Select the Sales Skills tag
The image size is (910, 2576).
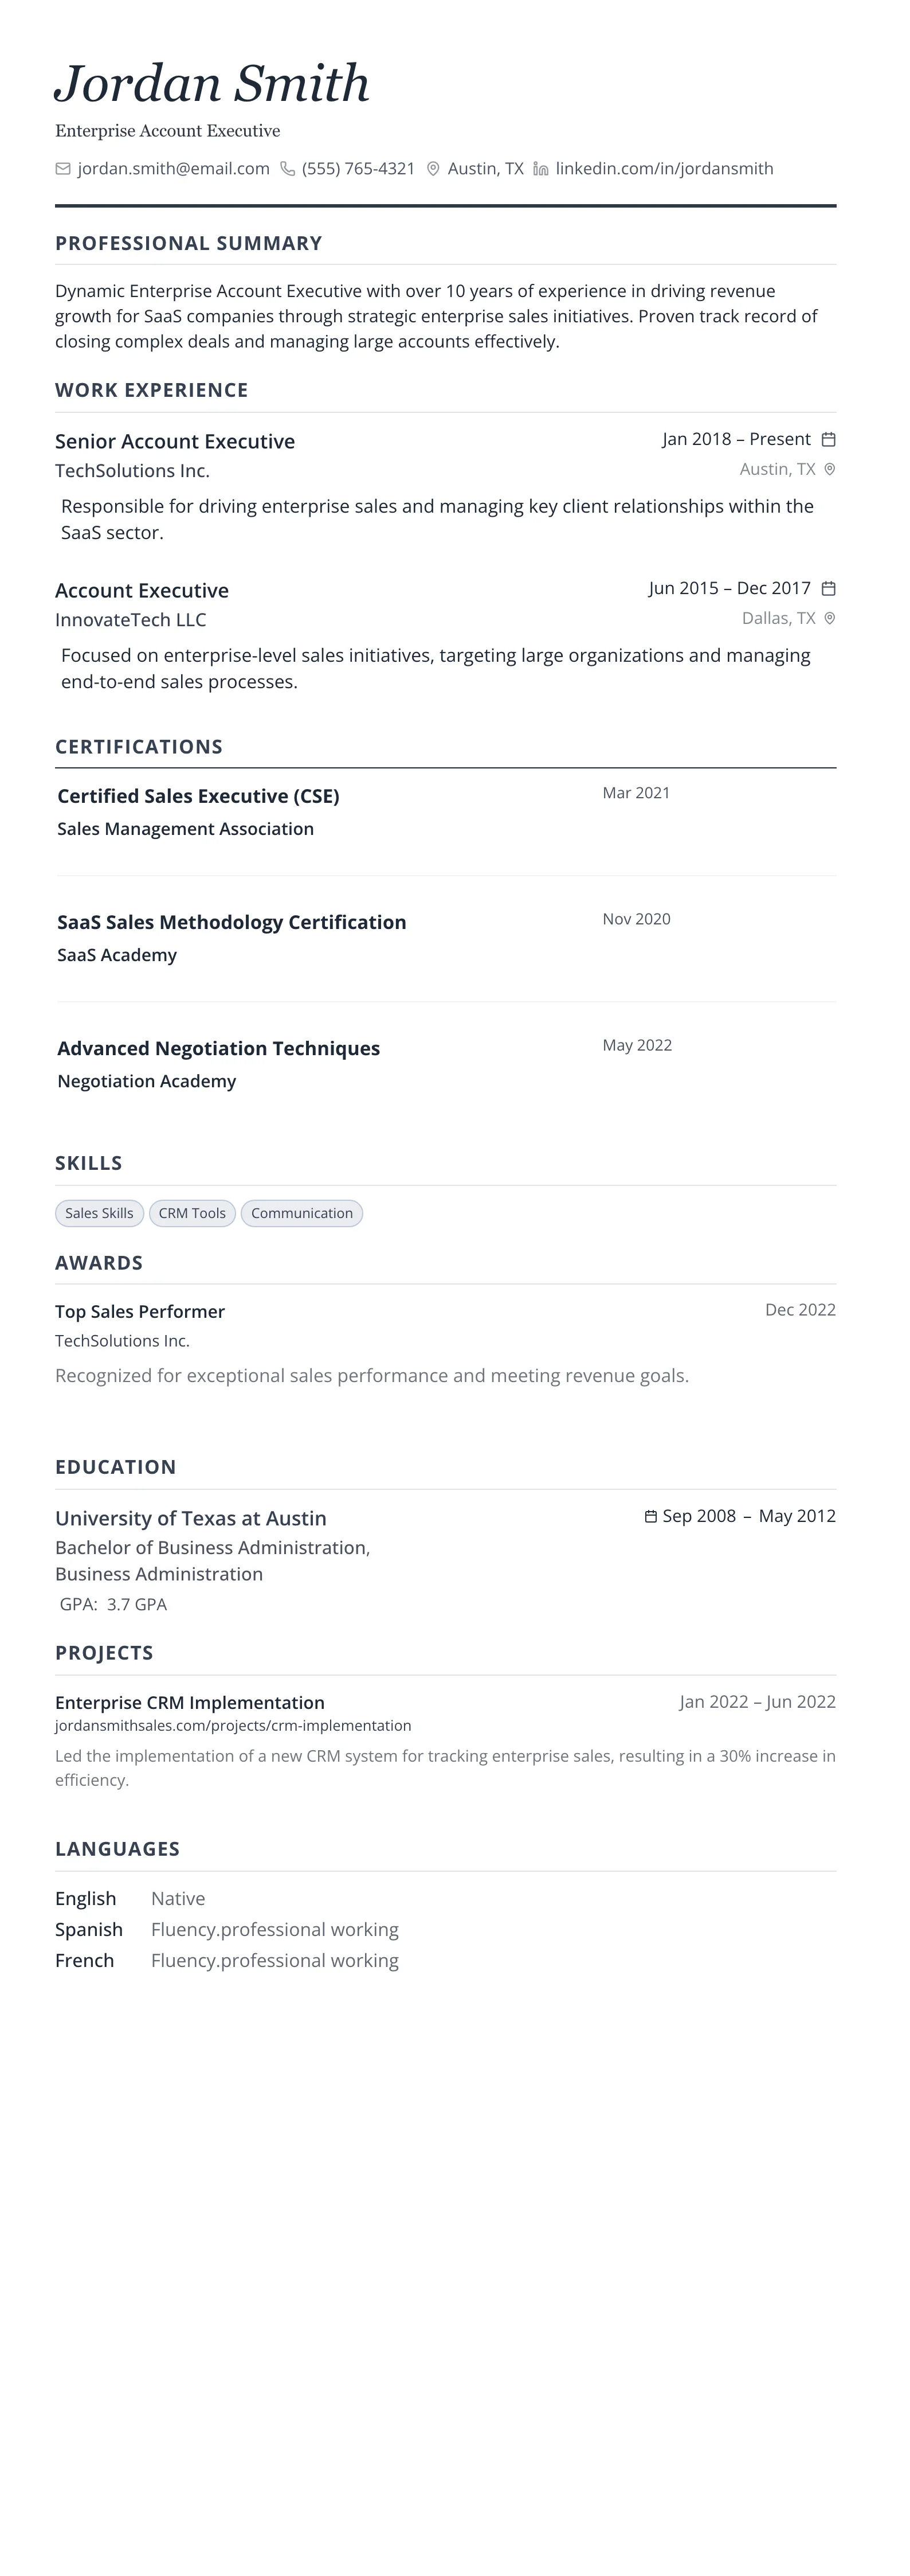99,1213
